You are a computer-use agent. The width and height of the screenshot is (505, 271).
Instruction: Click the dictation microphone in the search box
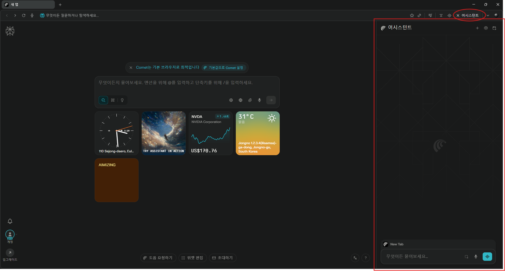(259, 100)
